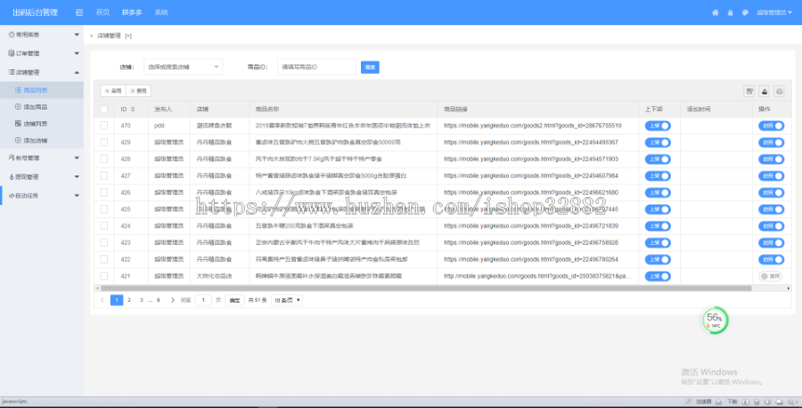802x408 pixels.
Task: Click the export icon above the table
Action: pos(765,91)
